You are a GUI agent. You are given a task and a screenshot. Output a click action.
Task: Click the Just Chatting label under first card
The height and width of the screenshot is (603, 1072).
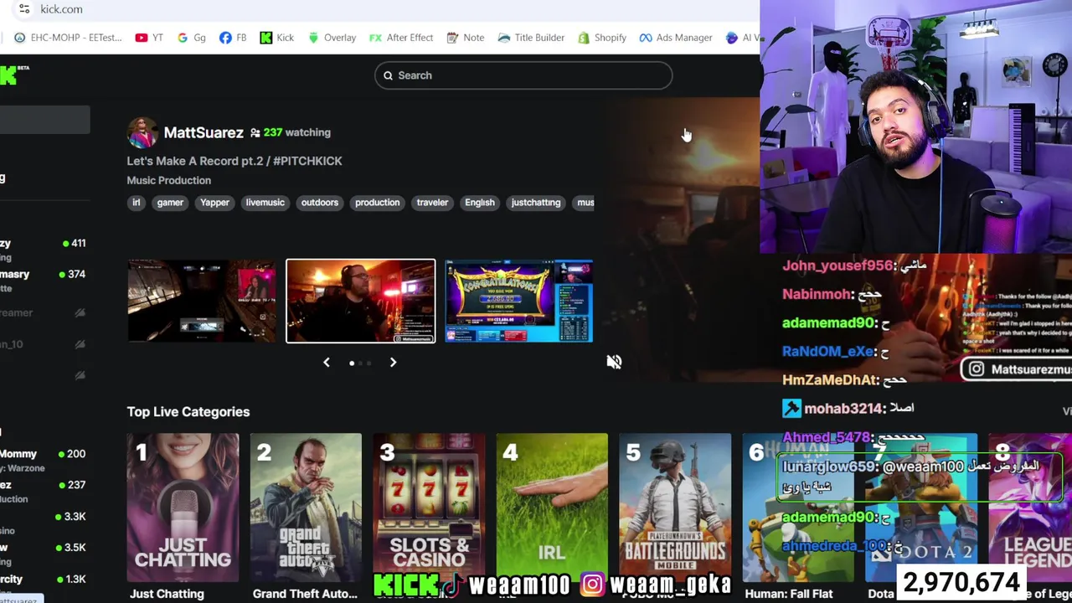[x=167, y=594]
